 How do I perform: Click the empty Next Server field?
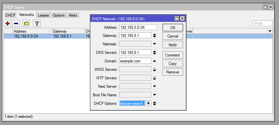coord(135,86)
